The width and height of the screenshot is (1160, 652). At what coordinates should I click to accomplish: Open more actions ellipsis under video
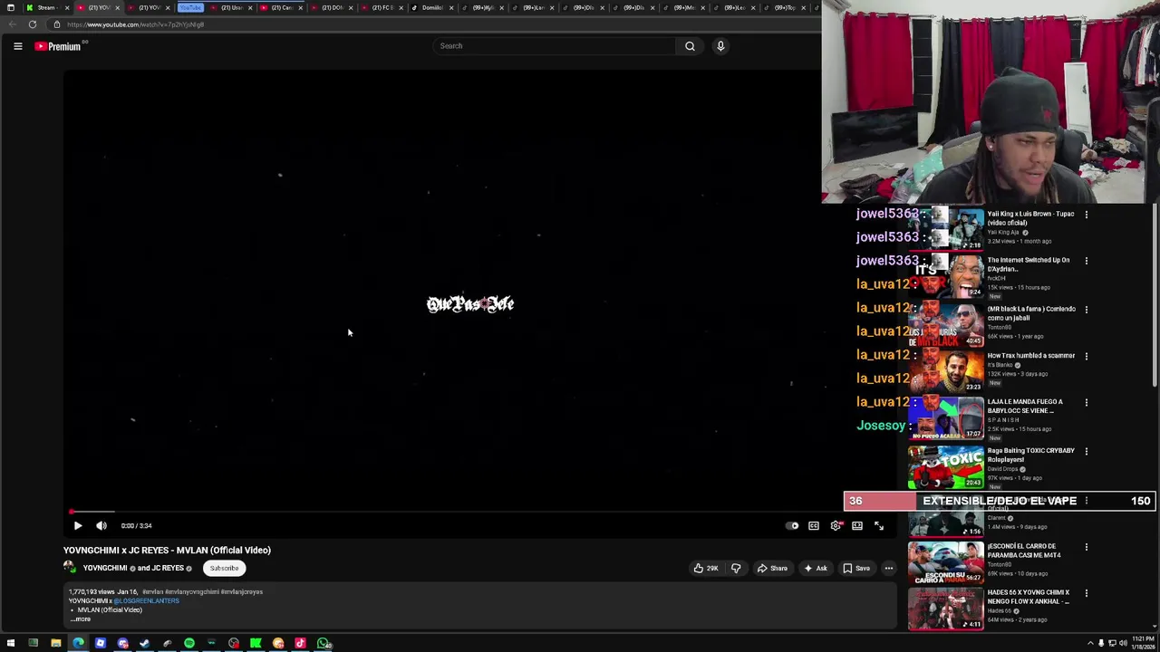coord(889,569)
